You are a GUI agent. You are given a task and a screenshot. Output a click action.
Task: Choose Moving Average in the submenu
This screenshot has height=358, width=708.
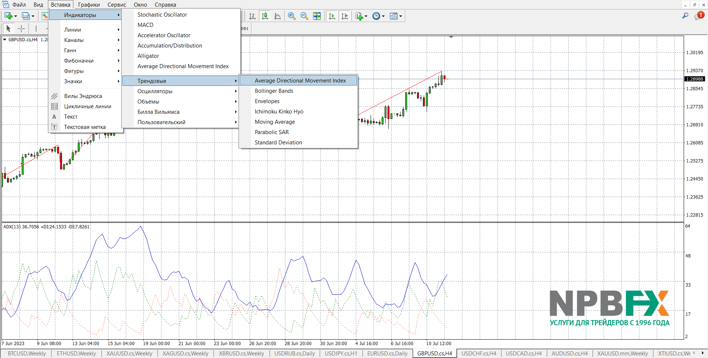coord(275,122)
